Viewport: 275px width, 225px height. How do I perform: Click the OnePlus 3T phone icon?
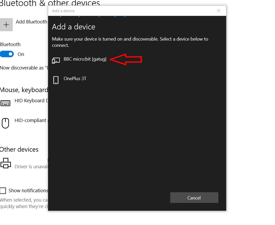coord(56,80)
